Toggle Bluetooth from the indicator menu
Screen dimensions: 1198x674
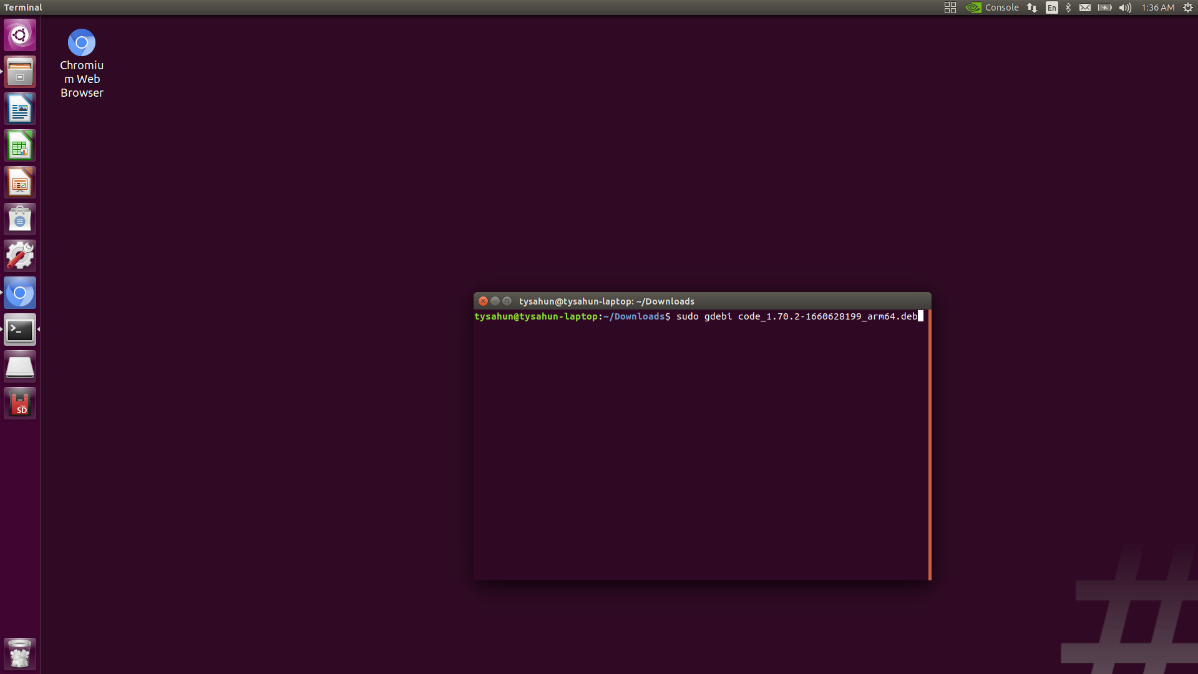click(1068, 7)
